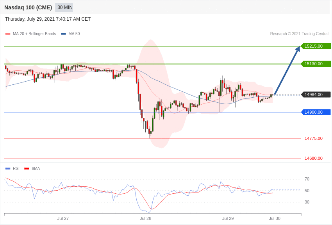The width and height of the screenshot is (332, 225).
Task: Click the RSI legend swatch
Action: pos(8,169)
